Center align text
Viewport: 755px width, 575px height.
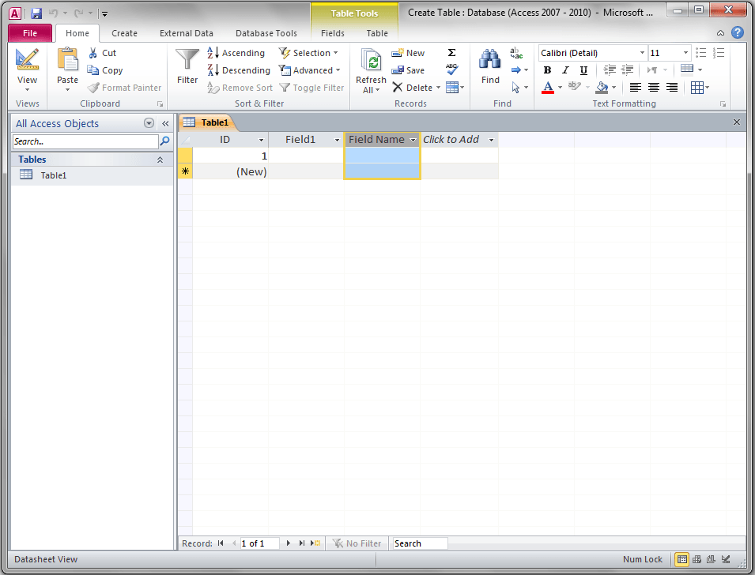pos(653,88)
